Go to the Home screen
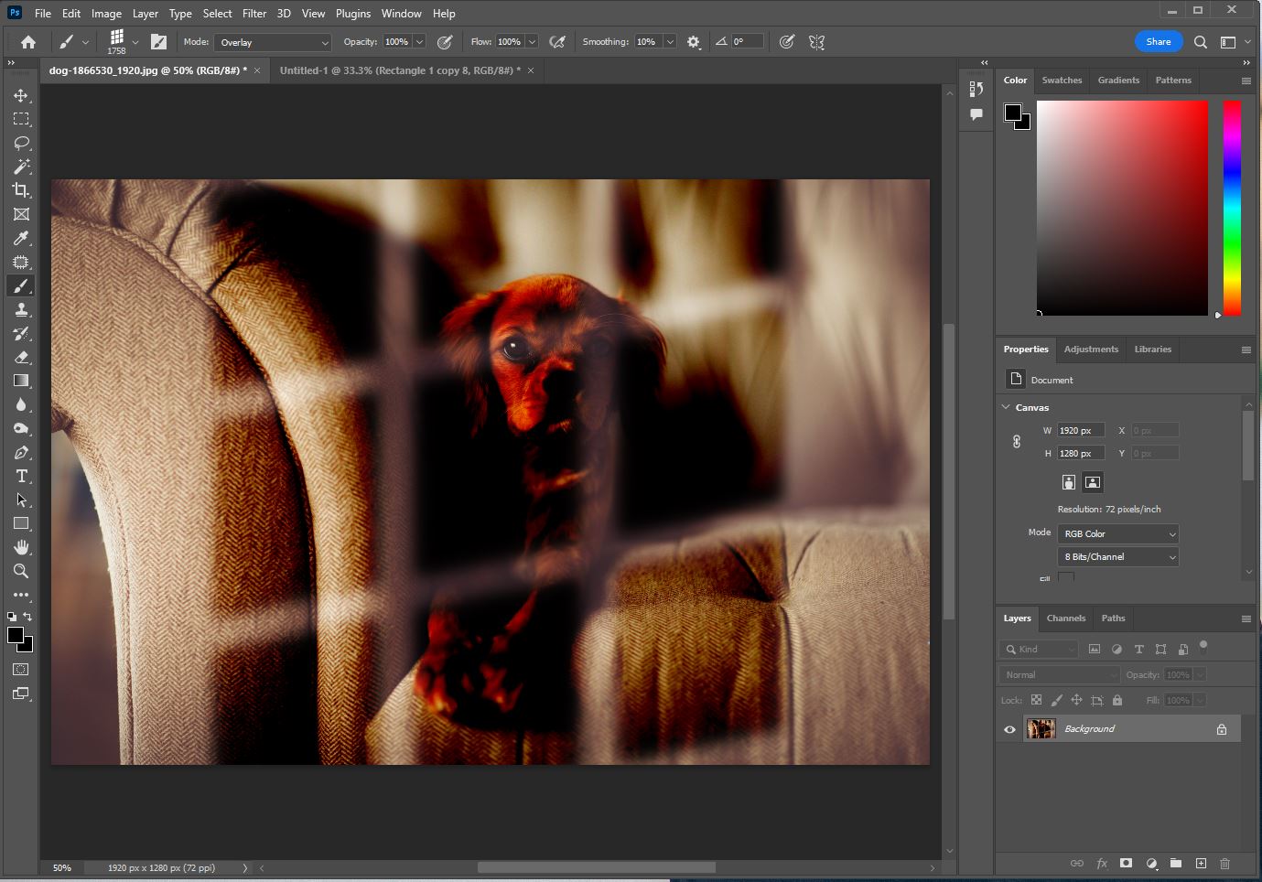Viewport: 1262px width, 882px height. 28,41
